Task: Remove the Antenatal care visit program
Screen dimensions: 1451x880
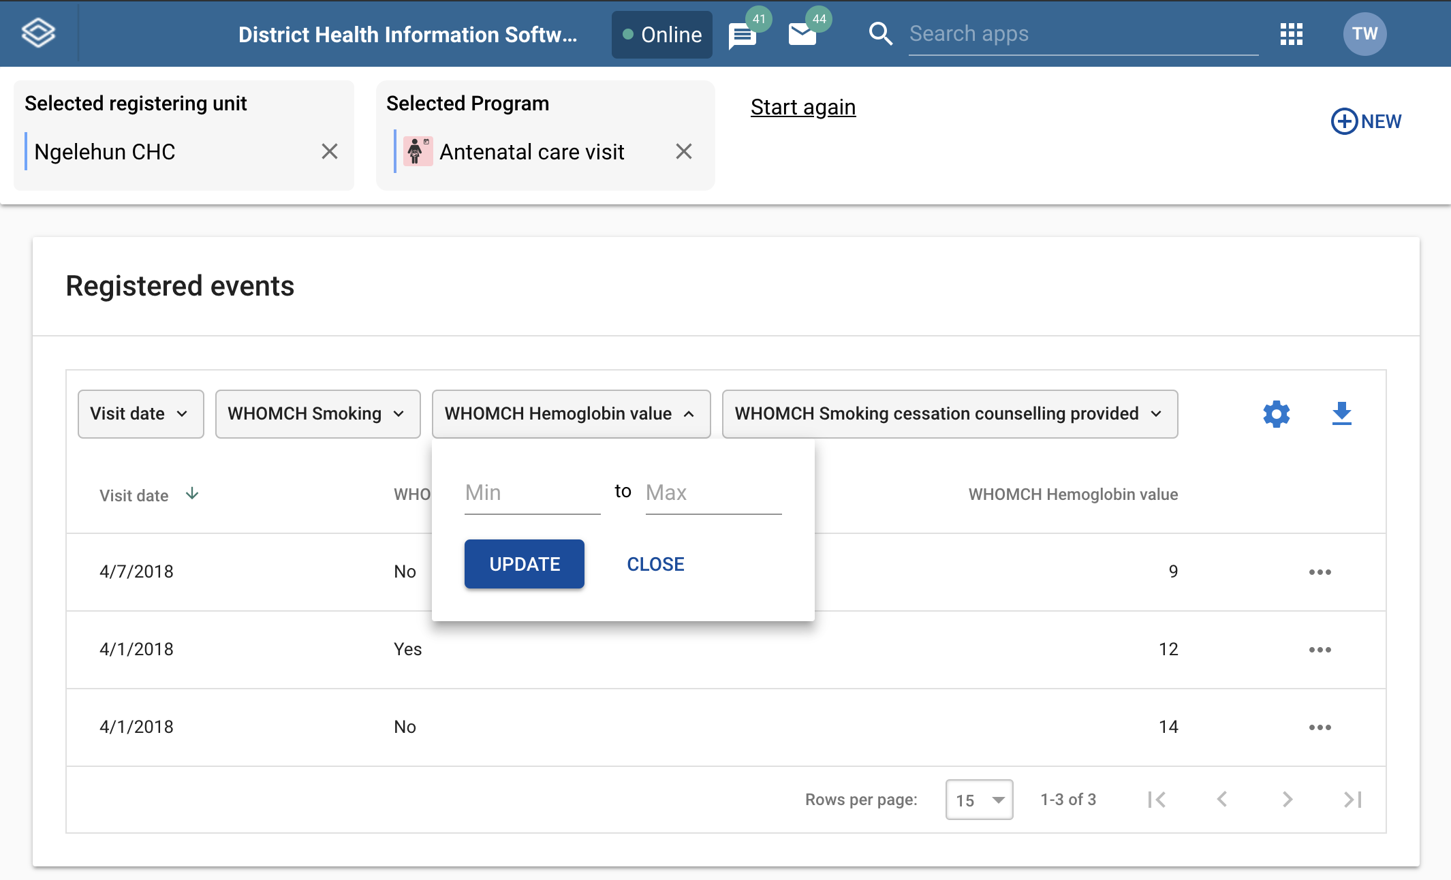Action: [x=684, y=151]
